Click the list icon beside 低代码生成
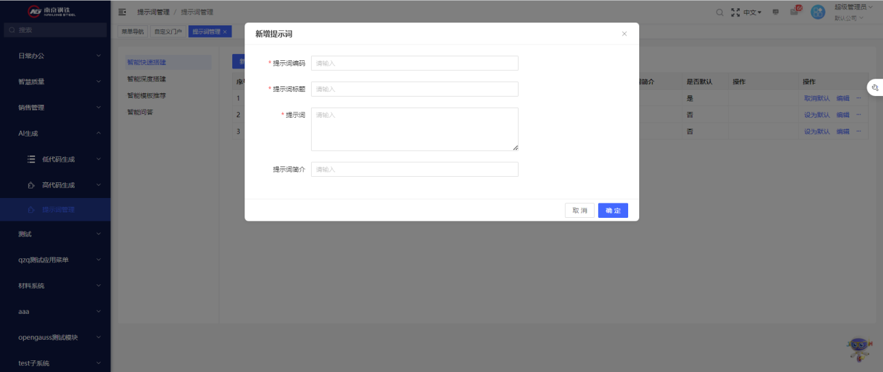The width and height of the screenshot is (883, 372). [x=31, y=159]
